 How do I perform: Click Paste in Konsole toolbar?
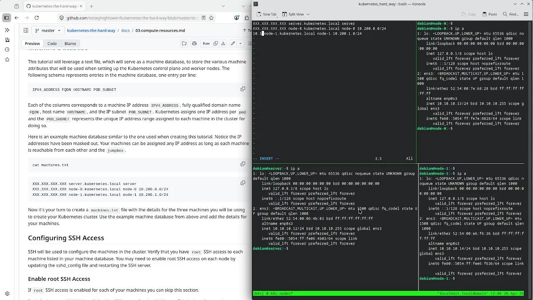coord(490,14)
